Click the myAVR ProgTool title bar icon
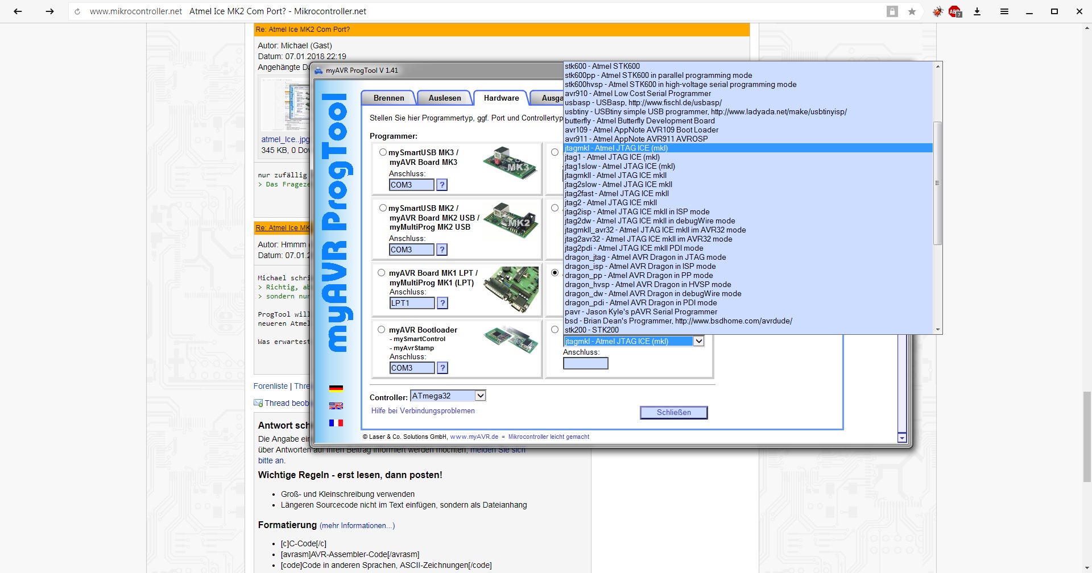Viewport: 1092px width, 573px height. coord(318,70)
